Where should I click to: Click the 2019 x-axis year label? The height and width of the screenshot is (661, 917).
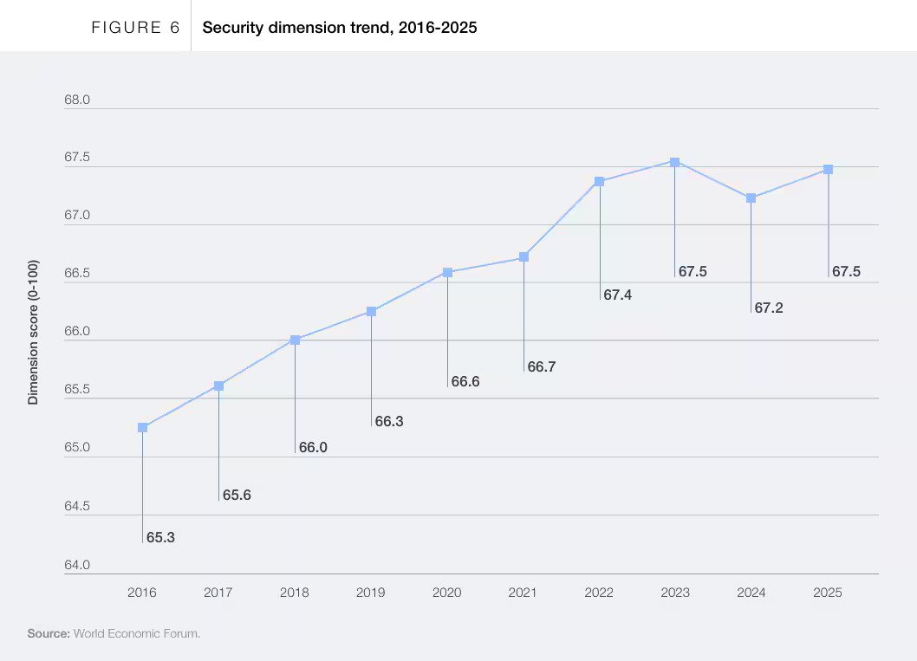tap(371, 593)
